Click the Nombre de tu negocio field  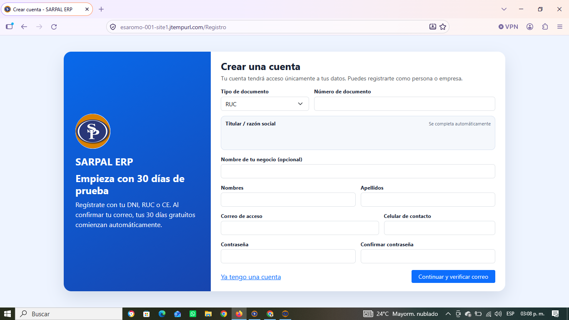point(358,171)
